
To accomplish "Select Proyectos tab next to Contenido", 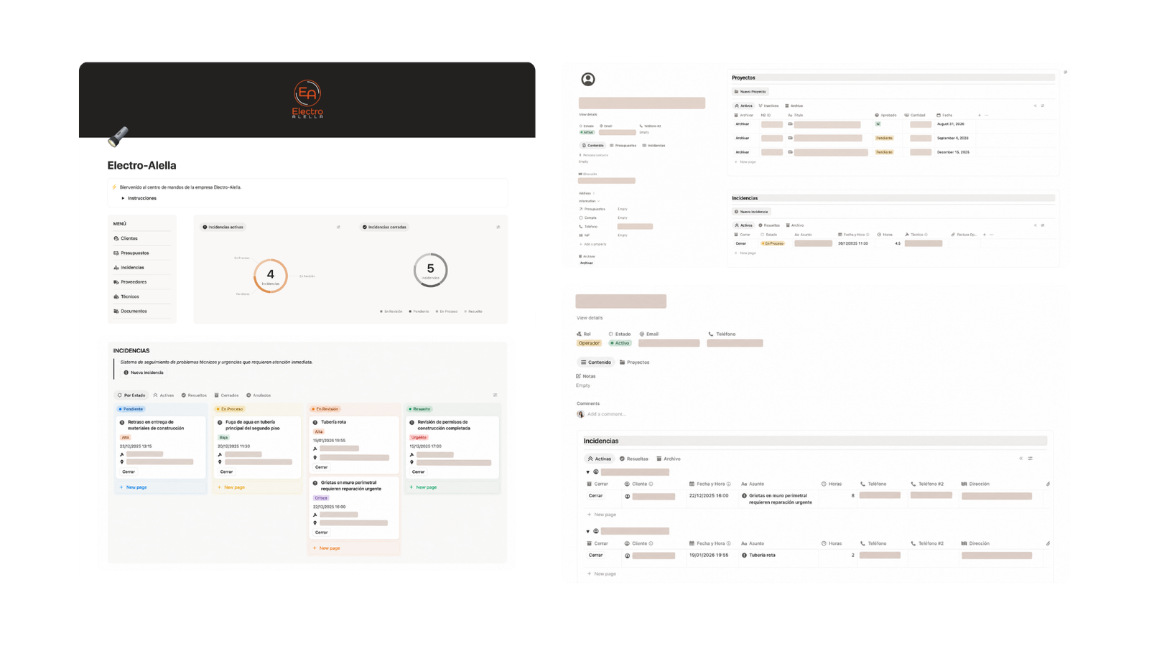I will (x=634, y=362).
